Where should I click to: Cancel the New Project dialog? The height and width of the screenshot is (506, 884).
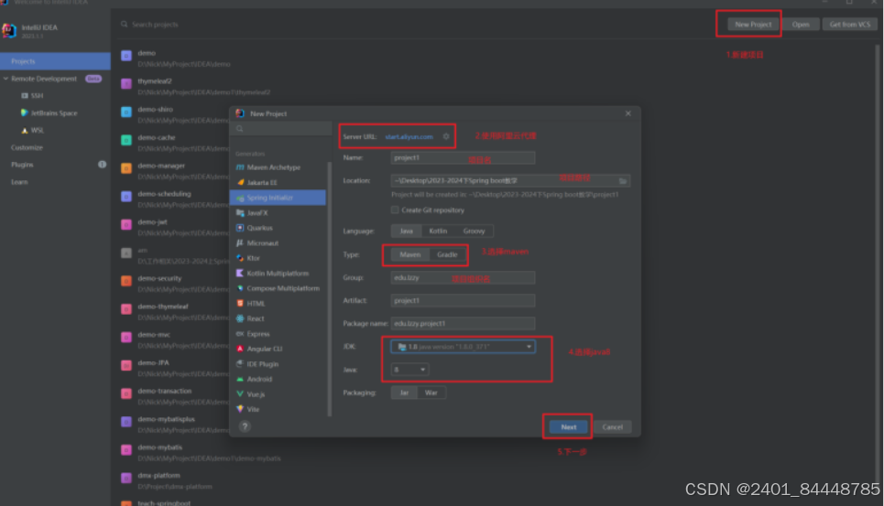coord(612,426)
